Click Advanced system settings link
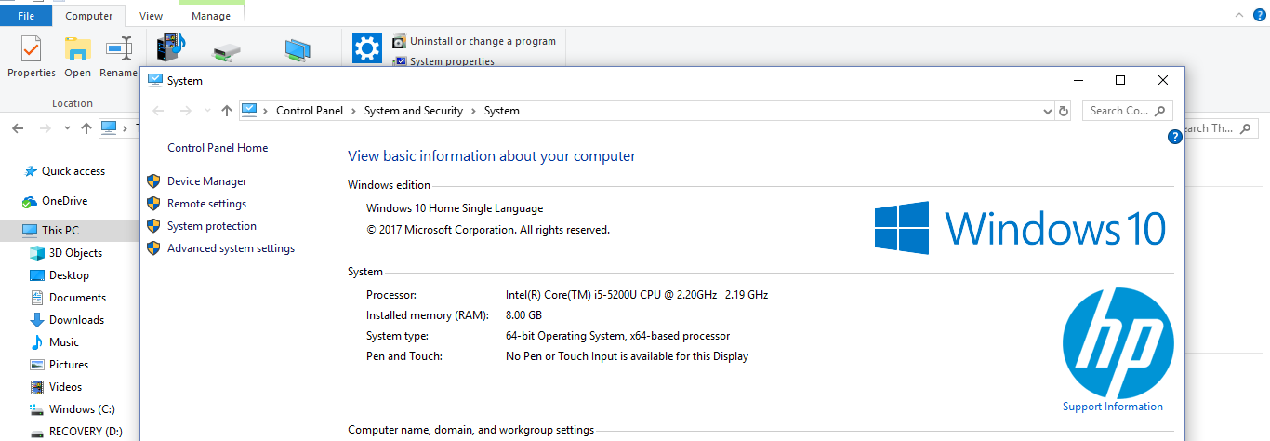Viewport: 1270px width, 441px height. (231, 248)
